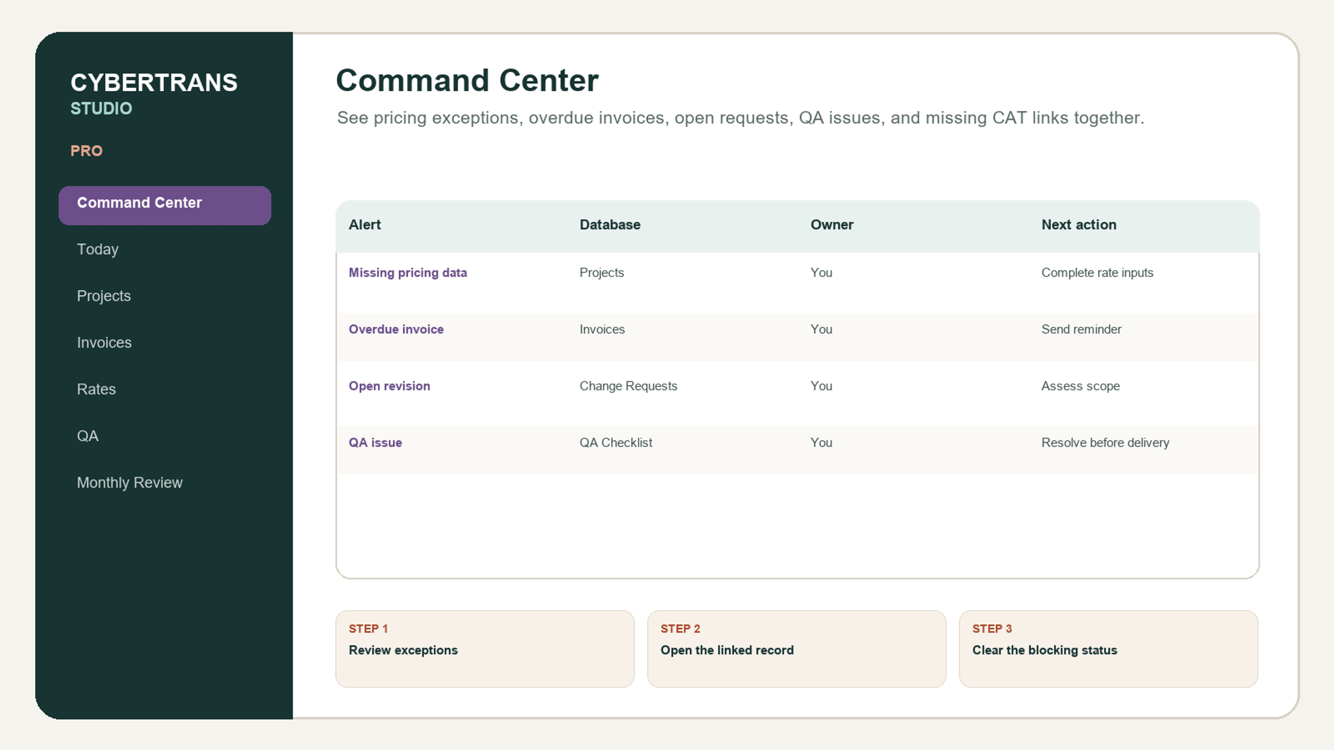Click Assess scope action
Screen dimensions: 1334x750
click(1080, 386)
